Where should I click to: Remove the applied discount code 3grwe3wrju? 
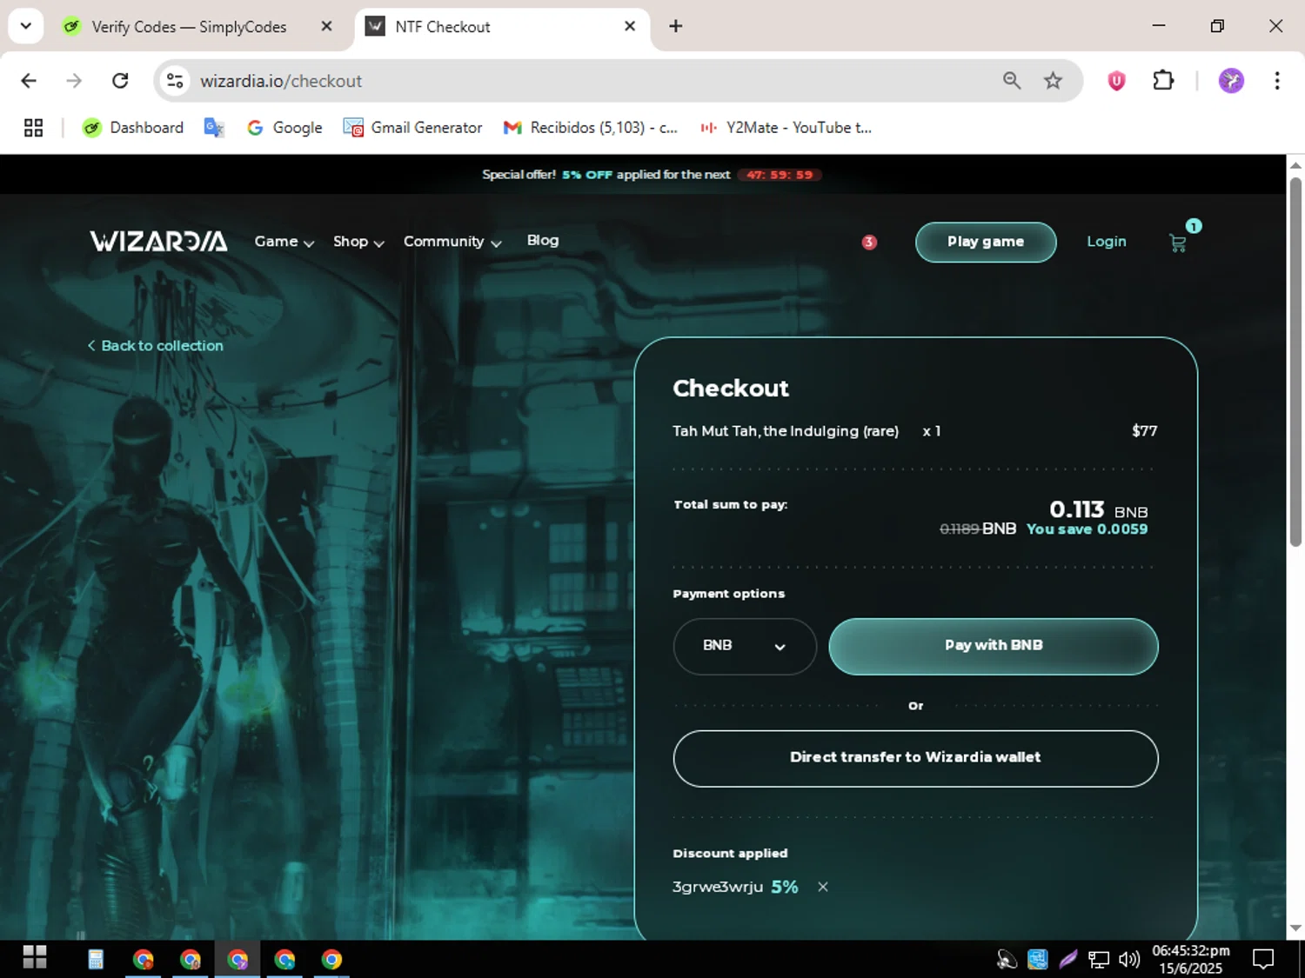click(823, 887)
